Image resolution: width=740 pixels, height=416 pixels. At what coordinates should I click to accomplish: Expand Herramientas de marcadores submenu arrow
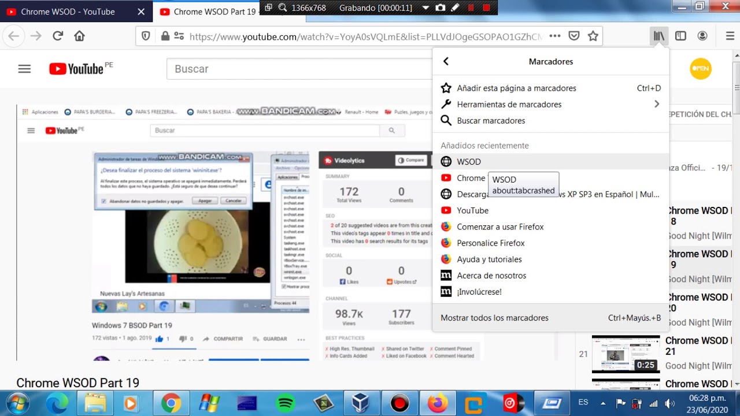click(x=657, y=104)
